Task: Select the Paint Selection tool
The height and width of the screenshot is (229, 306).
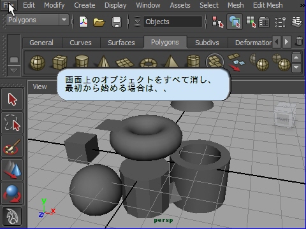Action: [12, 146]
